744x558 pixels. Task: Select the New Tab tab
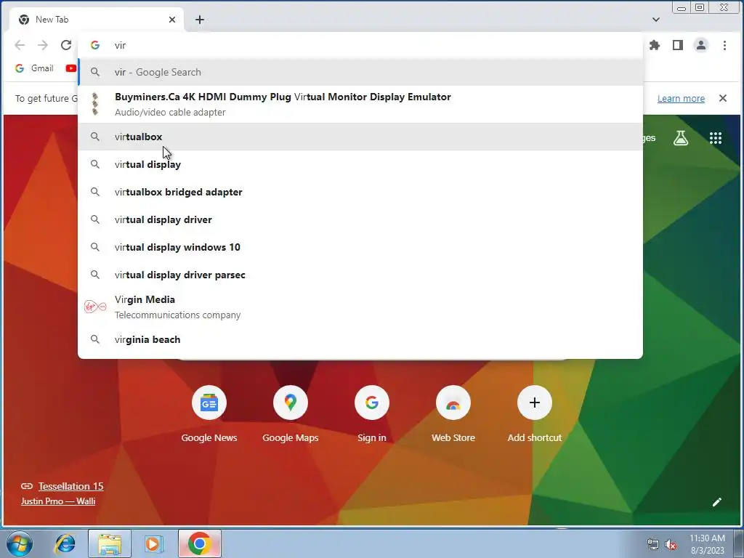tap(97, 20)
